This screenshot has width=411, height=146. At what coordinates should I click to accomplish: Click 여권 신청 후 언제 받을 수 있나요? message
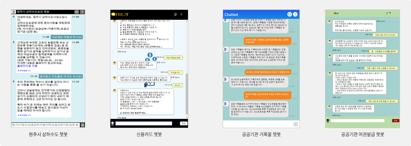pyautogui.click(x=382, y=101)
